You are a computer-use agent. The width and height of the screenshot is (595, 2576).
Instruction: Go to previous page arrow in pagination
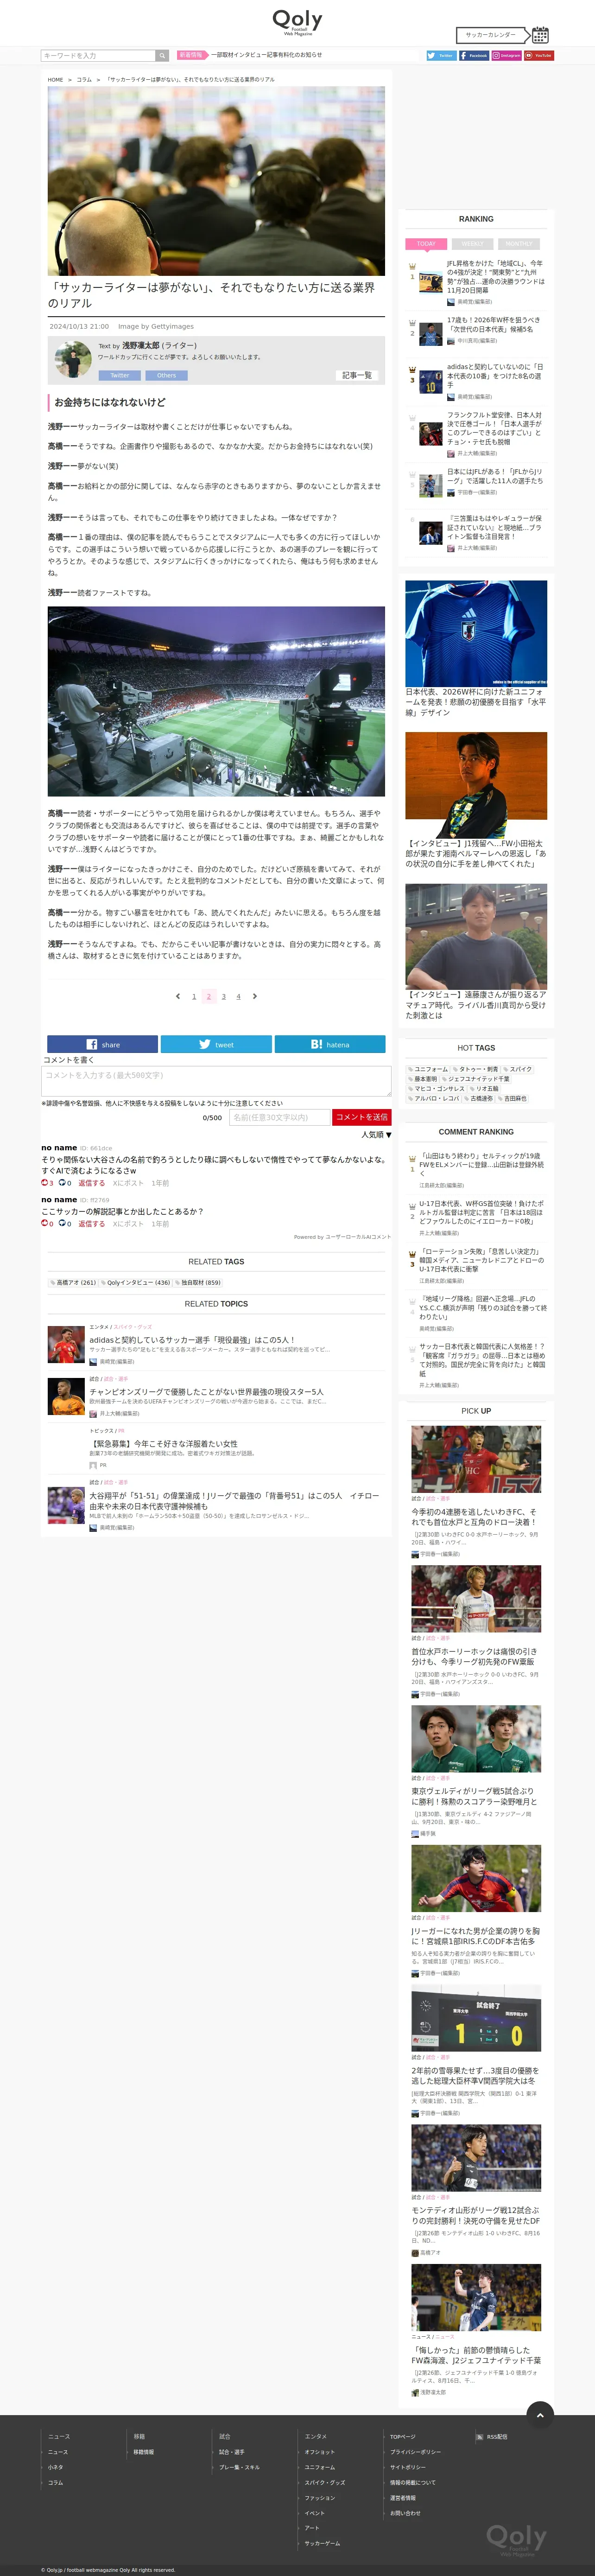[178, 996]
